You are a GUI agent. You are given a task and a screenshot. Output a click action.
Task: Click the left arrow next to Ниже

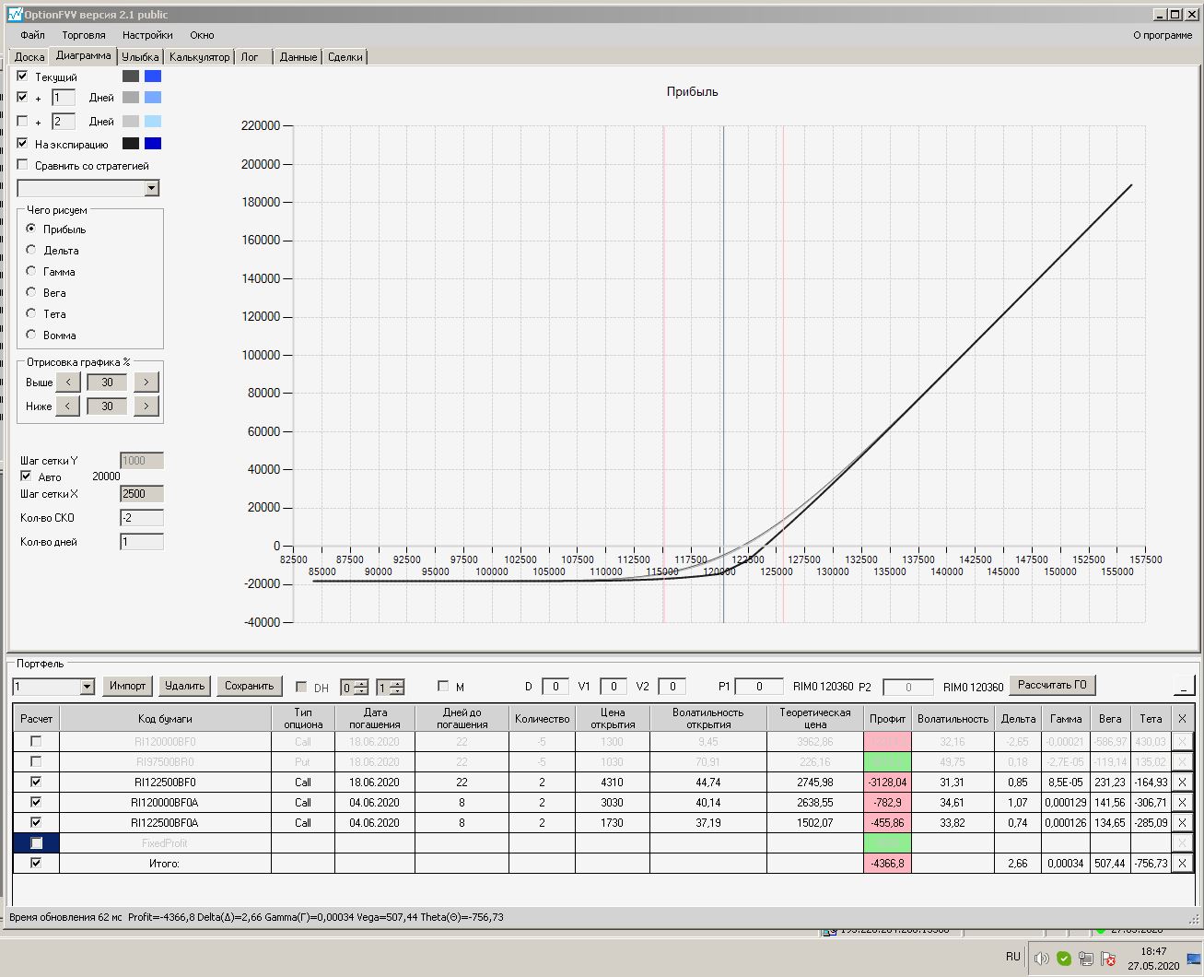click(x=67, y=406)
